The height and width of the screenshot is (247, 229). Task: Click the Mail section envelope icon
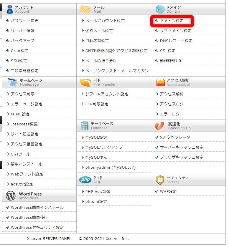click(85, 9)
